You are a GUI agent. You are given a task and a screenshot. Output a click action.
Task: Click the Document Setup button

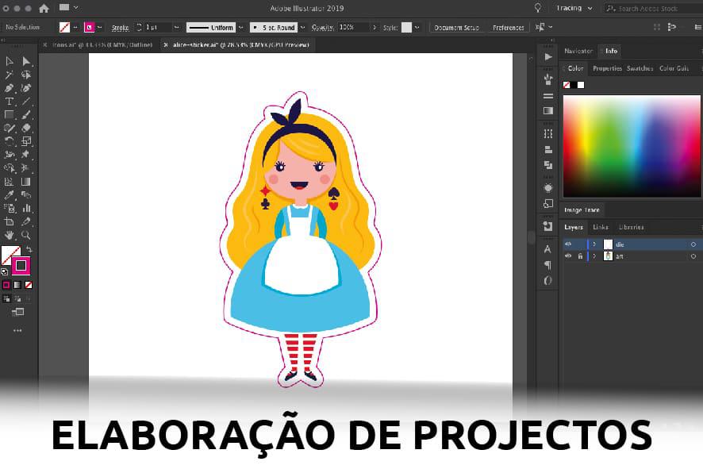point(457,27)
